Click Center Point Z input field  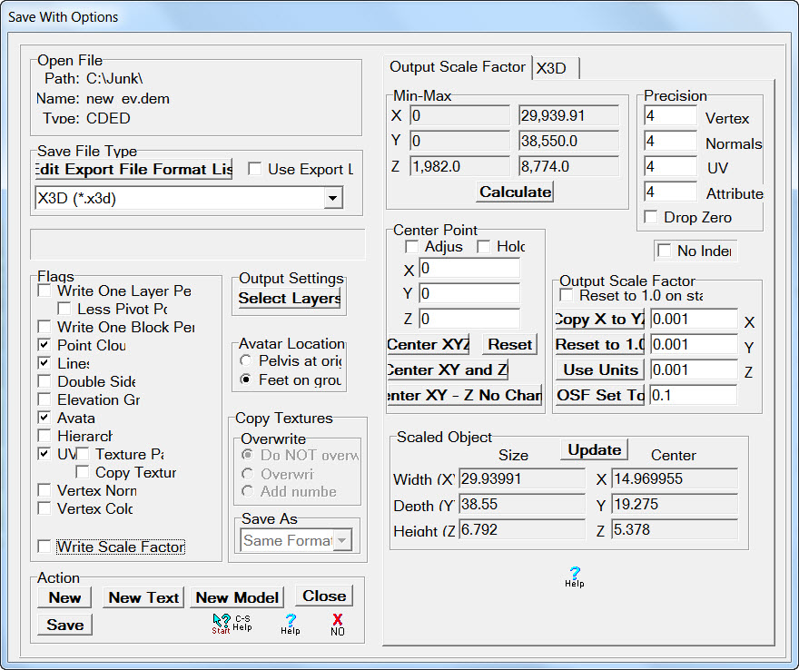469,319
